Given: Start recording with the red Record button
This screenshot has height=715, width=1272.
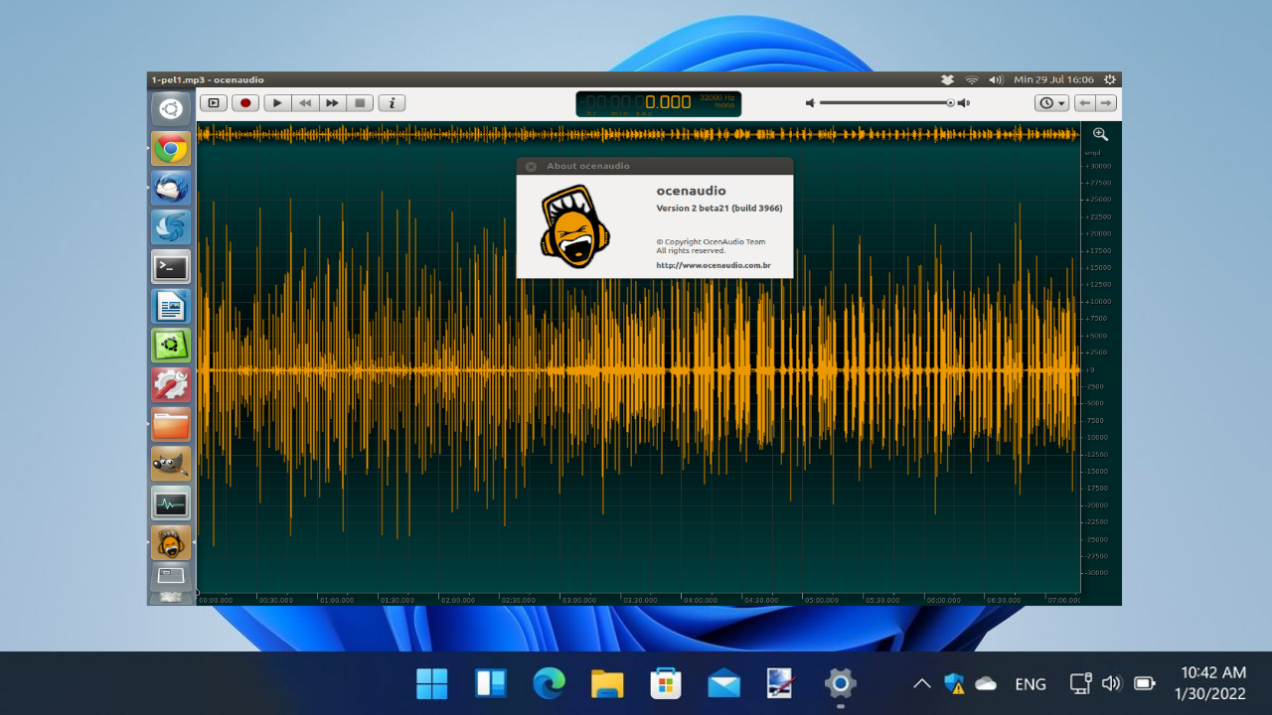Looking at the screenshot, I should point(245,102).
